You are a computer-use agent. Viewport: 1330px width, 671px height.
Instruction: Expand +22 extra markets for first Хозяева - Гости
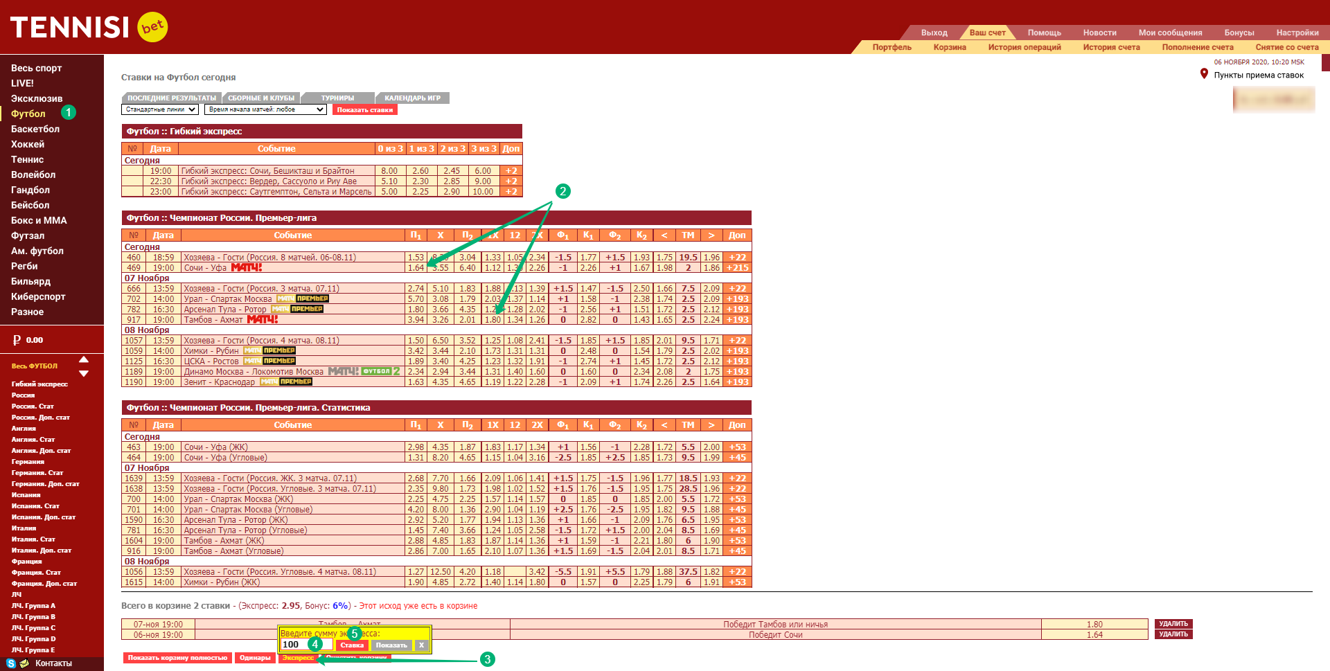[737, 258]
